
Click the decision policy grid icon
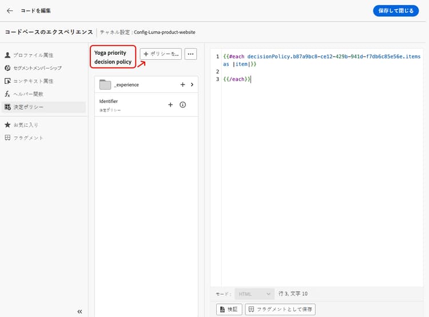tap(7, 107)
